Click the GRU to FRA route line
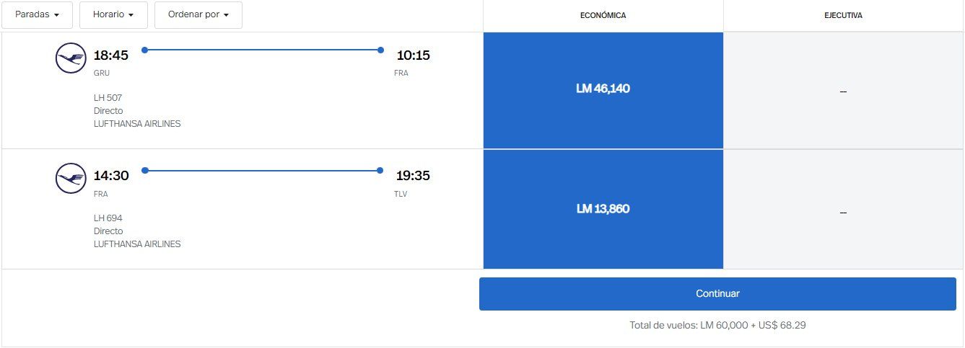This screenshot has width=965, height=348. 263,50
